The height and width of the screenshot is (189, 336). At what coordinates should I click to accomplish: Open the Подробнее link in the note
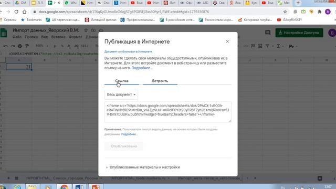[129, 134]
